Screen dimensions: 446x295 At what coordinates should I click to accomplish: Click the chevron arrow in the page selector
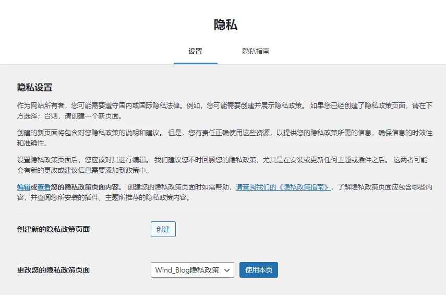pos(226,270)
